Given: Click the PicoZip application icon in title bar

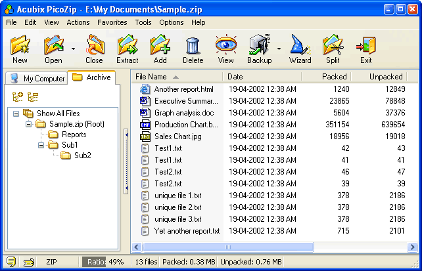Looking at the screenshot, I should tap(9, 9).
